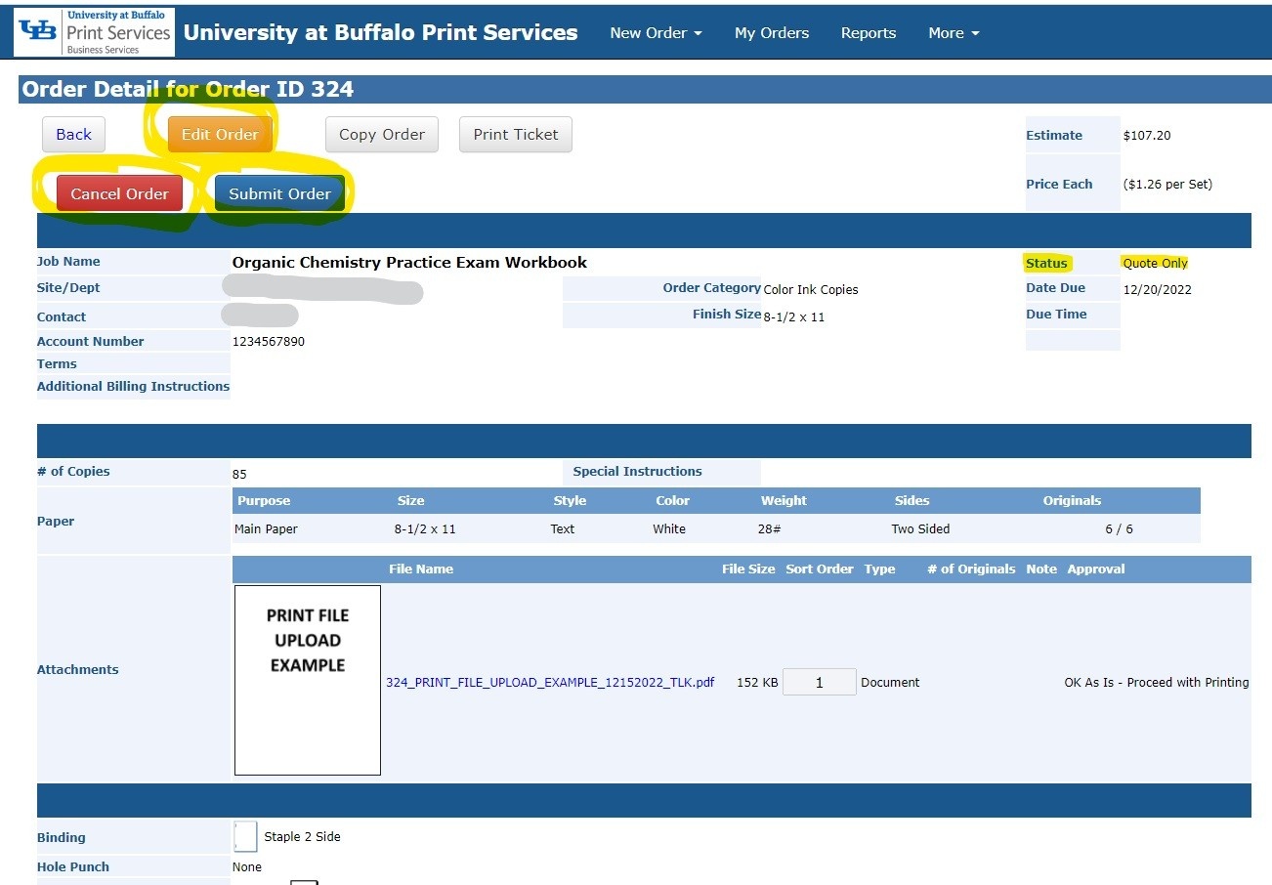Click the PRINT FILE UPLOAD EXAMPLE thumbnail
This screenshot has height=885, width=1272.
307,679
